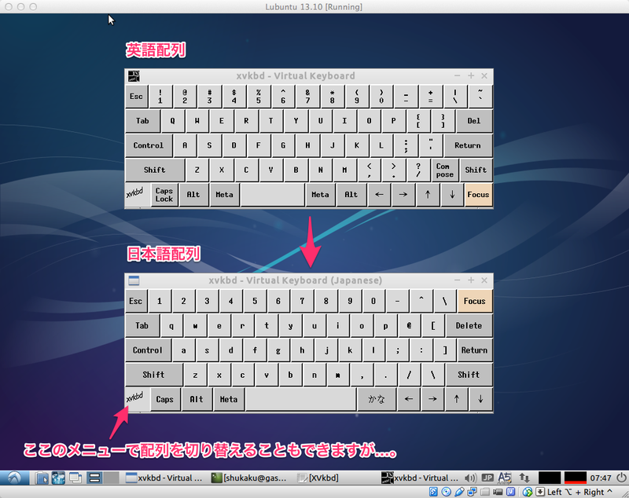Switch to the first desktop in pager
The image size is (629, 498).
[94, 478]
